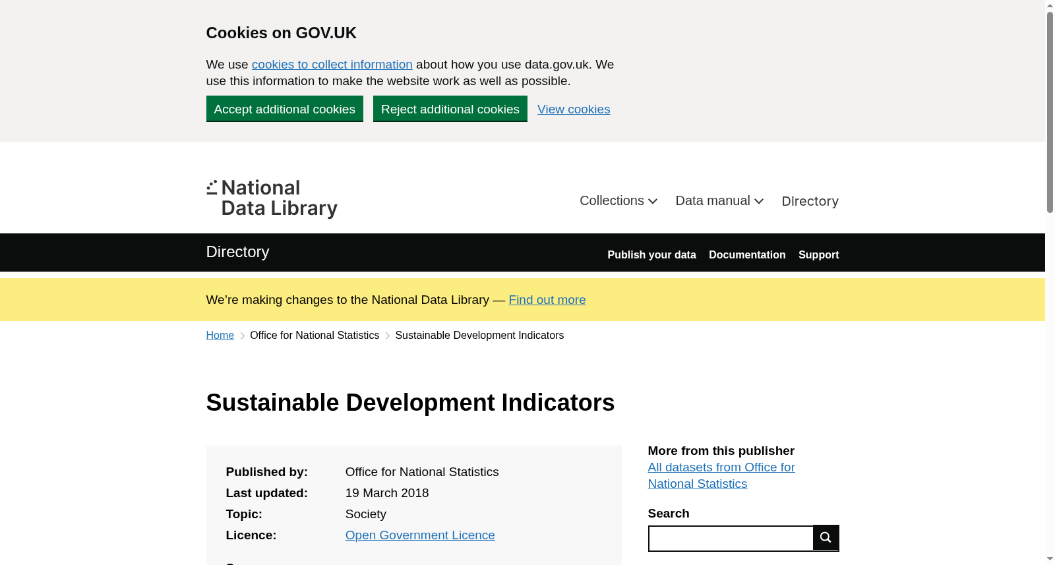Click the search magnifier icon button

[826, 537]
